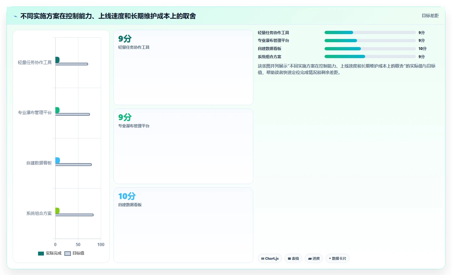Screen dimensions: 452x275
Task: Click the 表格 tag button
Action: coord(293,258)
